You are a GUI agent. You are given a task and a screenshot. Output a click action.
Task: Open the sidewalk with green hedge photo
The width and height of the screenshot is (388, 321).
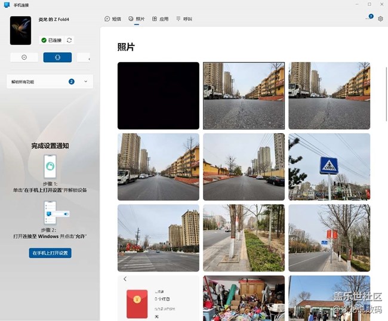point(244,238)
